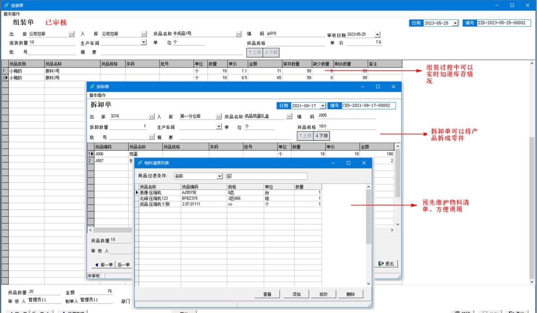Select the 泰康-压缩机 row in material list
Viewport: 537px width, 313px height.
point(154,192)
